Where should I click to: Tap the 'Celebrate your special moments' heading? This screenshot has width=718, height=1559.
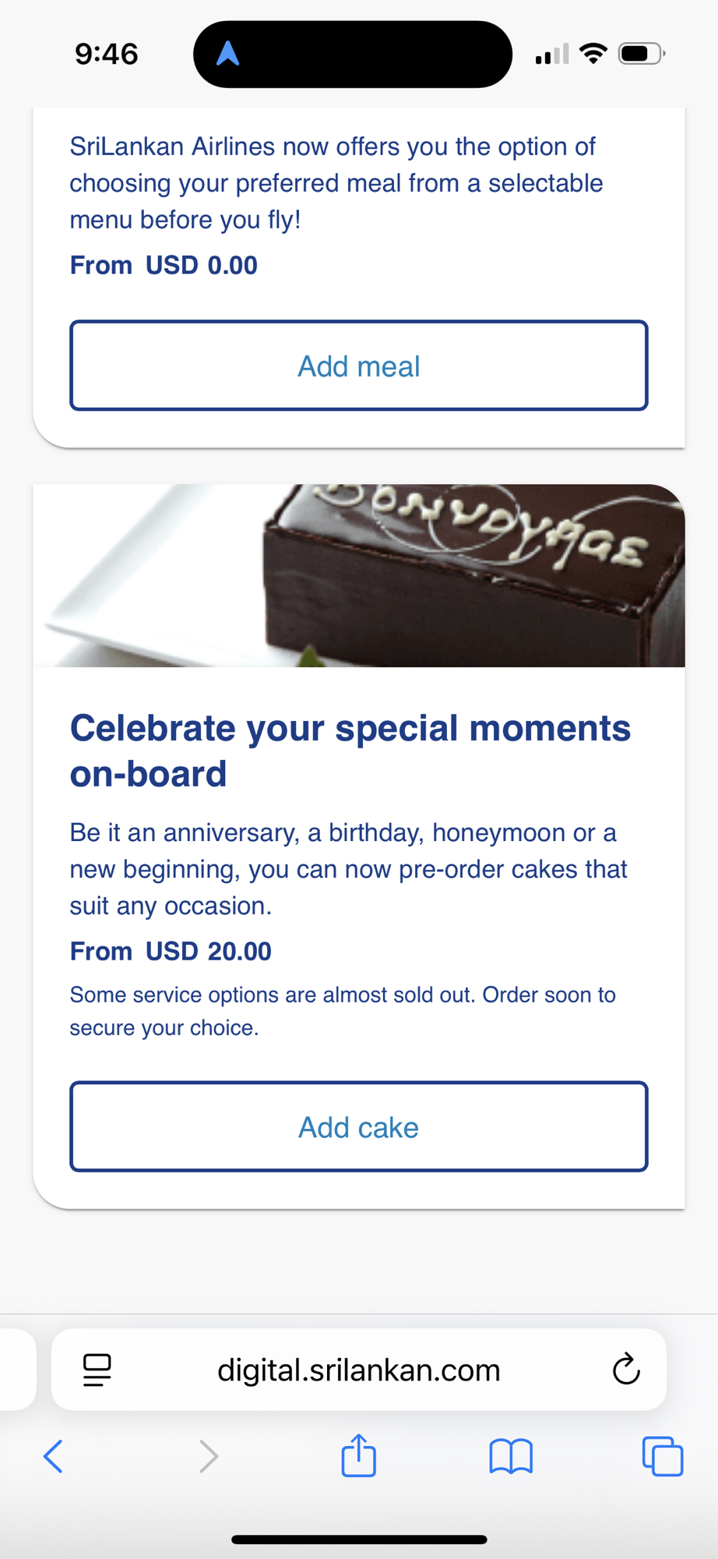[x=350, y=750]
